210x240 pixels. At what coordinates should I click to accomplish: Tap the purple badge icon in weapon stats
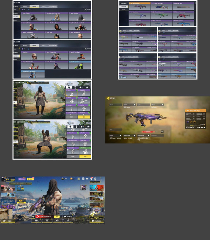tap(188, 122)
